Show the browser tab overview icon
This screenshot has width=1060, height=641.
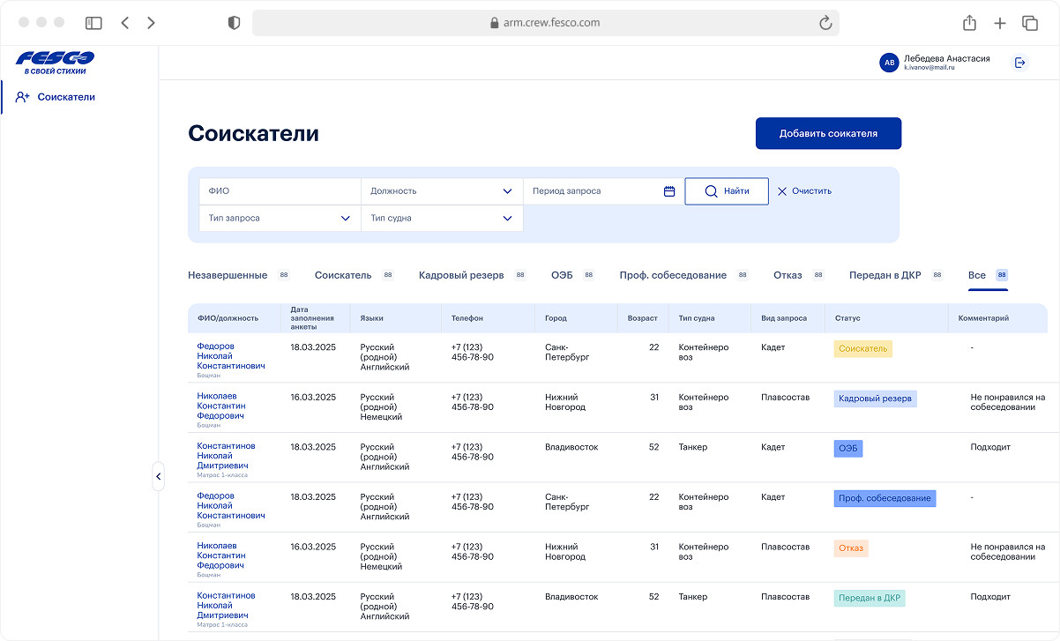tap(1029, 23)
